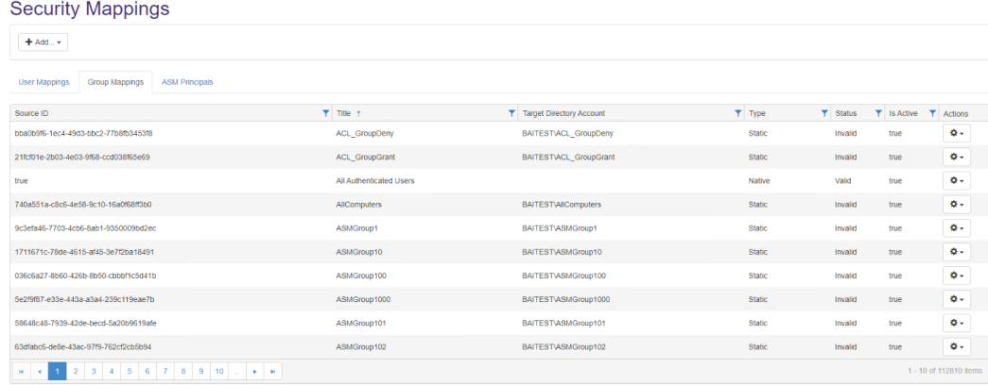Switch to the ASM Principals tab
988x385 pixels.
[x=187, y=82]
